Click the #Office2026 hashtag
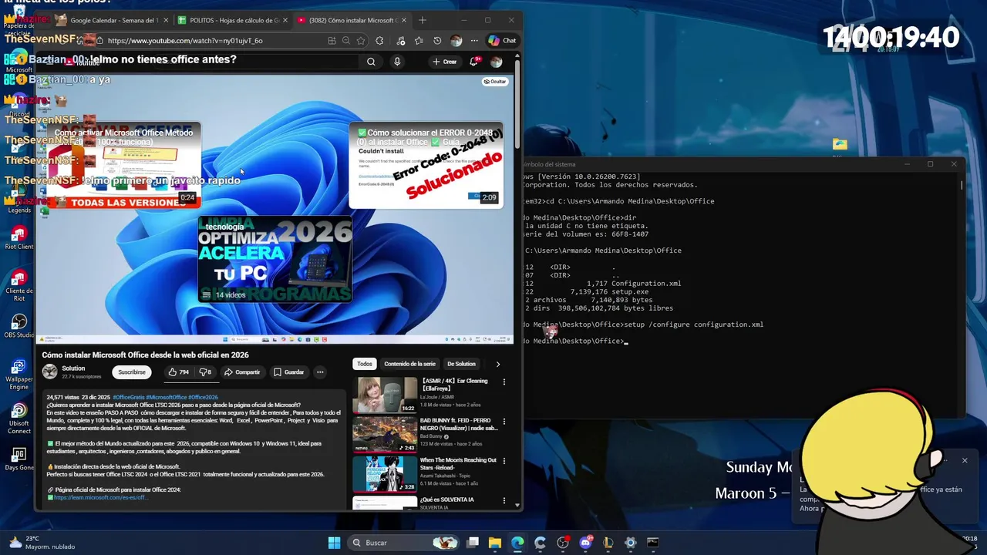The width and height of the screenshot is (987, 555). [204, 397]
